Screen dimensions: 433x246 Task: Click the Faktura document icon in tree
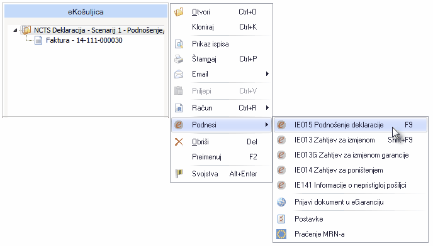(38, 41)
